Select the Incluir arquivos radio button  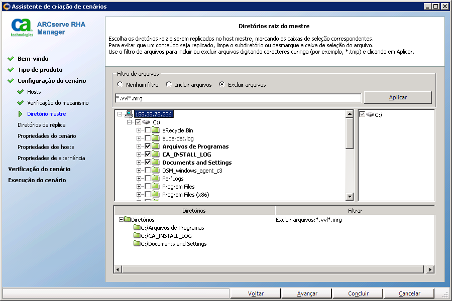coord(169,84)
